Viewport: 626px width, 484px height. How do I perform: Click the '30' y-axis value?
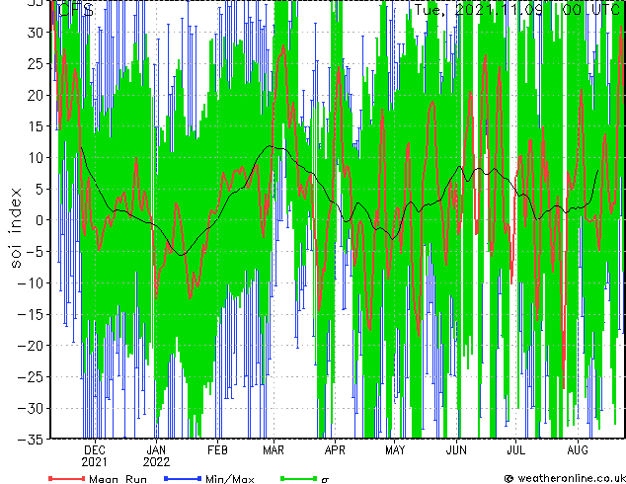pyautogui.click(x=36, y=33)
